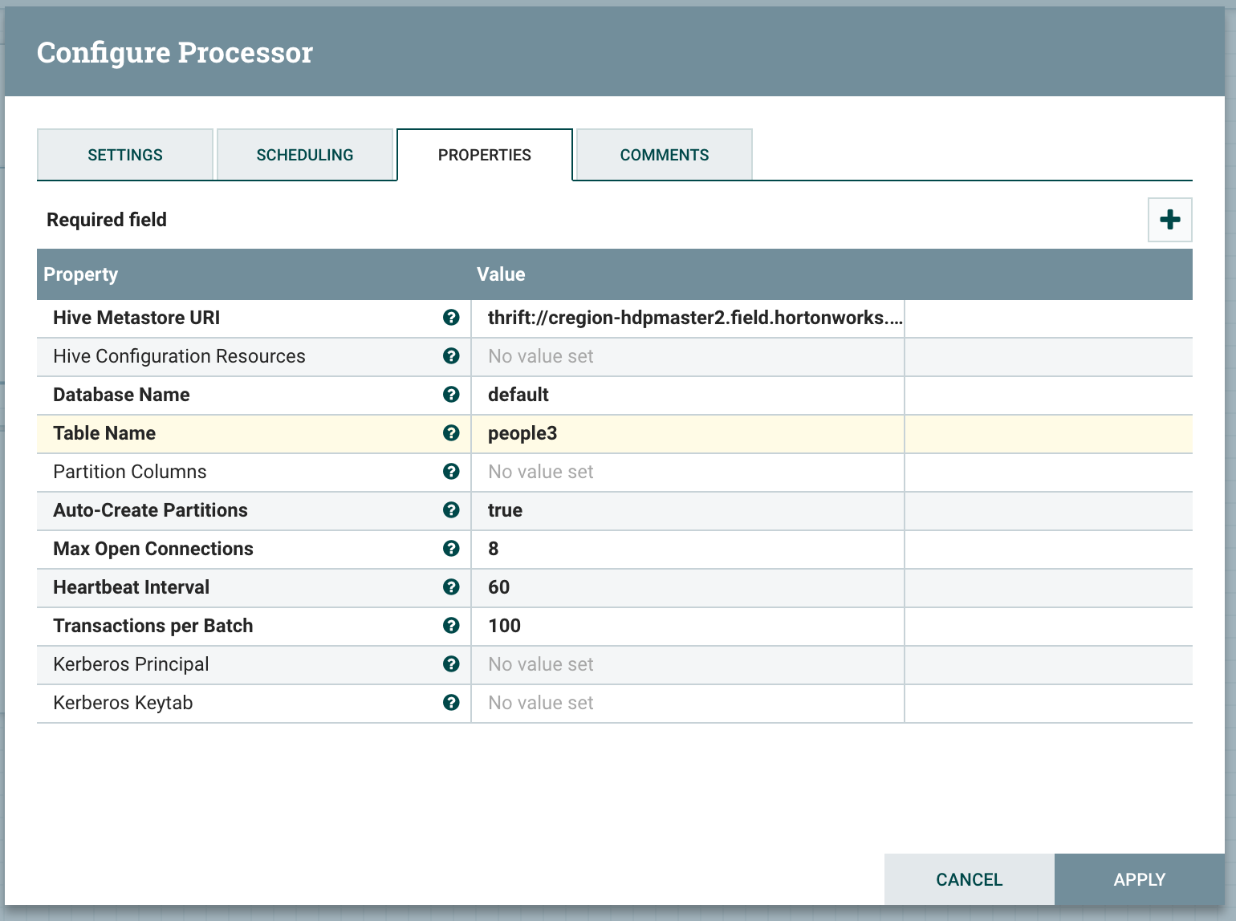The height and width of the screenshot is (921, 1236).
Task: Set a value for Kerberos Principal
Action: [x=688, y=664]
